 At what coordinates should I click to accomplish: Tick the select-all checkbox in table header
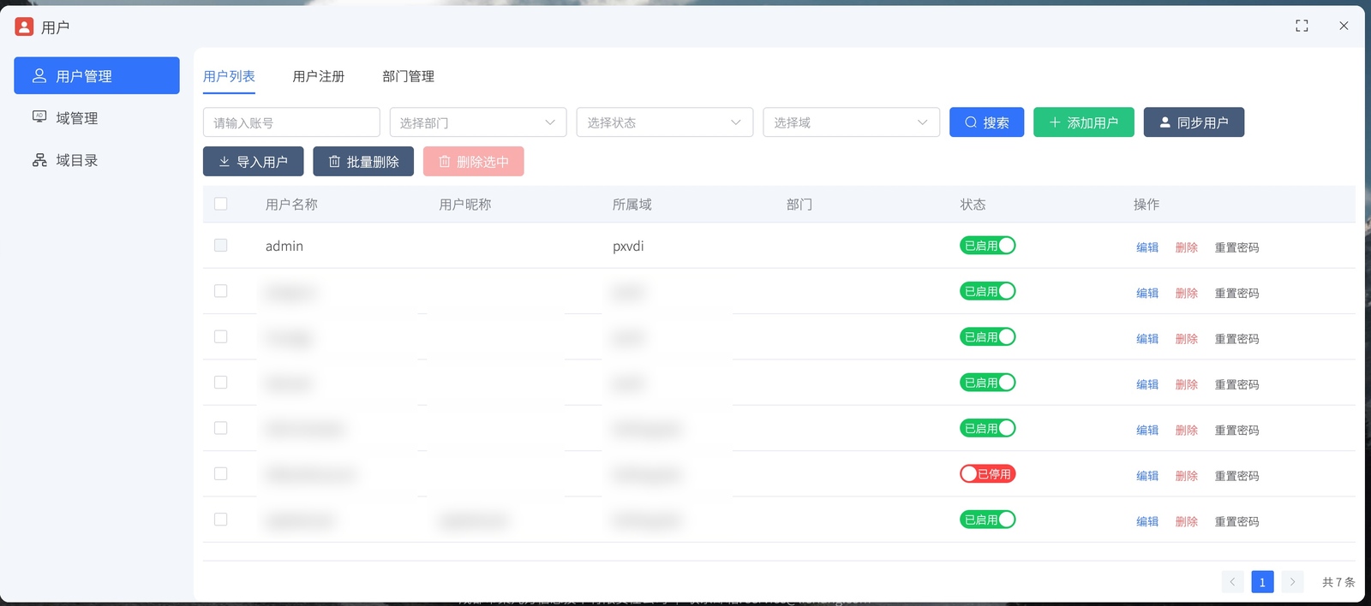pos(221,204)
